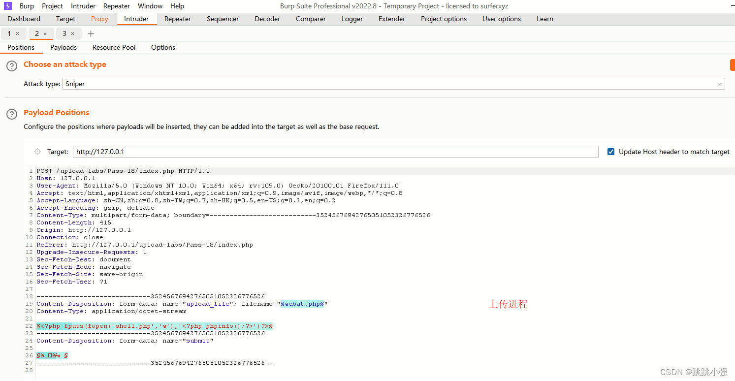Screen dimensions: 735x381
Task: Click the Connection: close header line
Action: click(70, 237)
